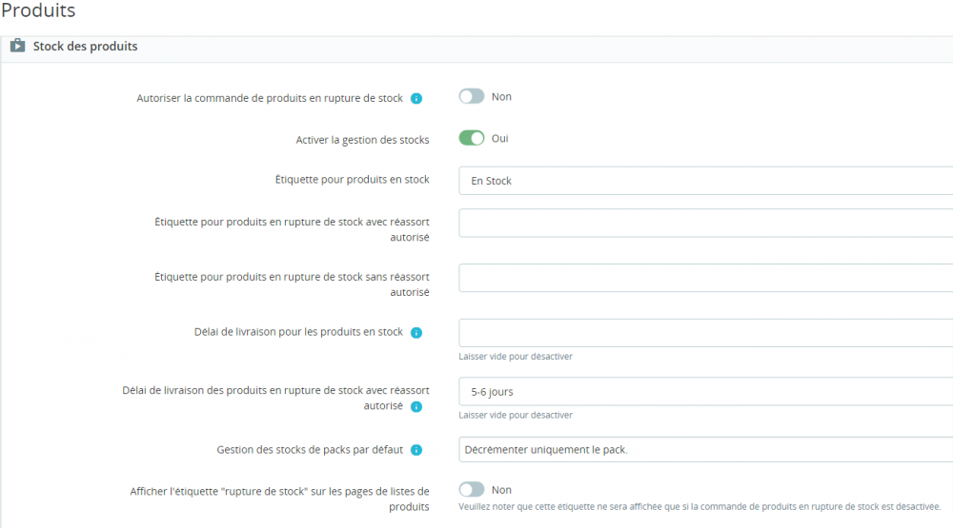Screen dimensions: 953x528
Task: Toggle Afficher l'étiquette rupture de stock switch
Action: 472,490
